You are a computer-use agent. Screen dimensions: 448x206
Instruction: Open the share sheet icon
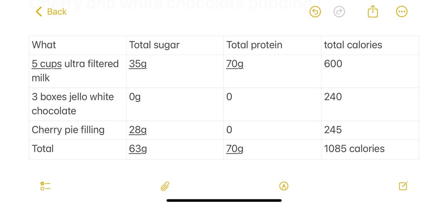[x=373, y=12]
